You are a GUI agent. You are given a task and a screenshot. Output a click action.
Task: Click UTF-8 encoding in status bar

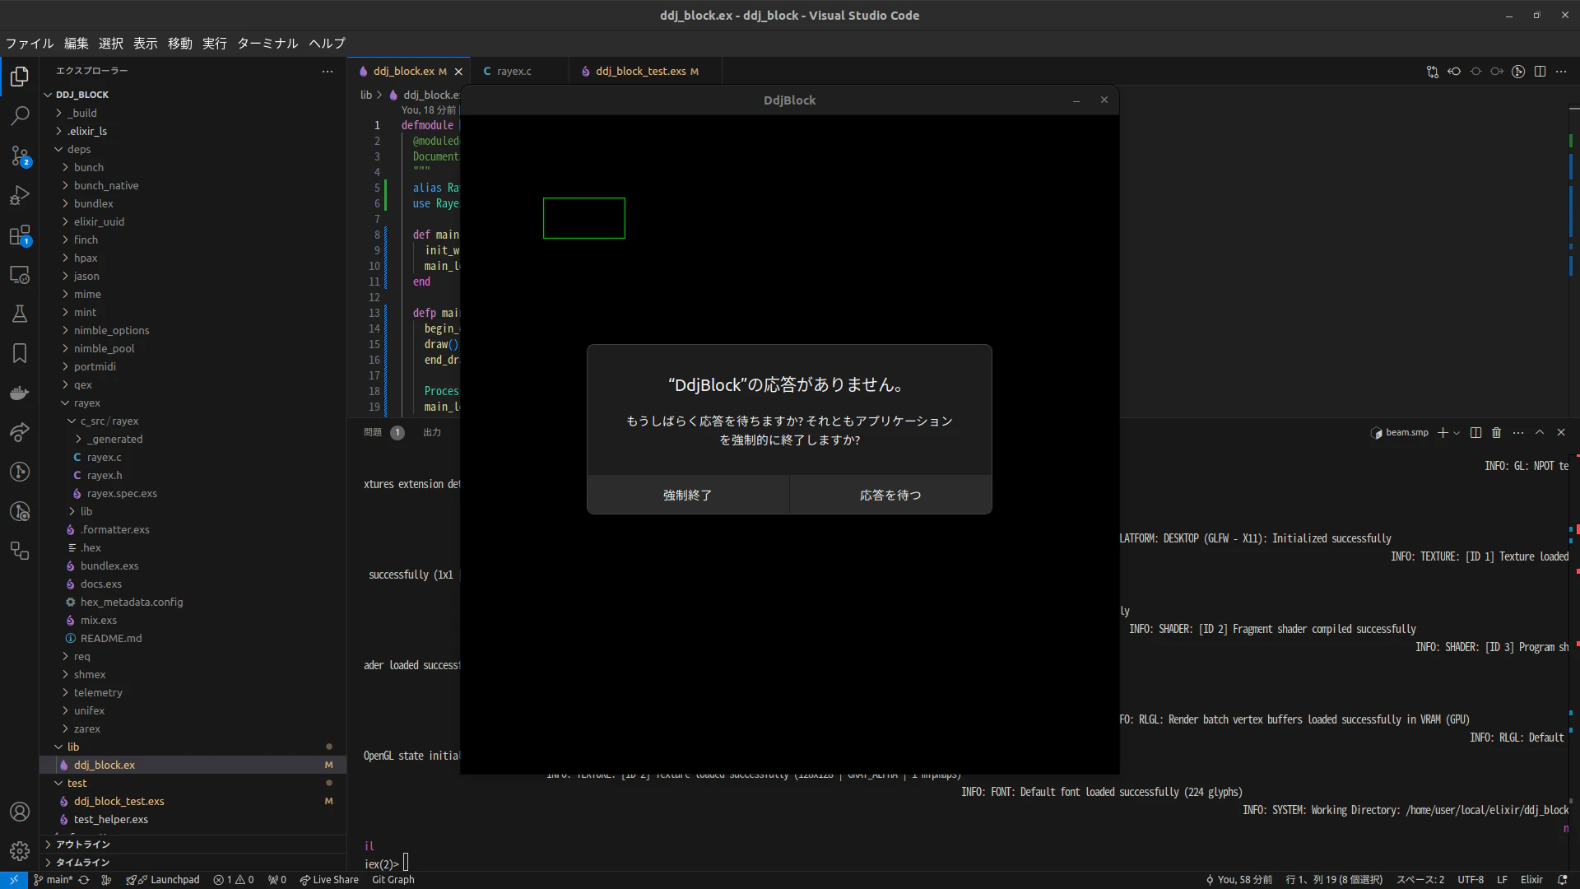click(x=1471, y=880)
